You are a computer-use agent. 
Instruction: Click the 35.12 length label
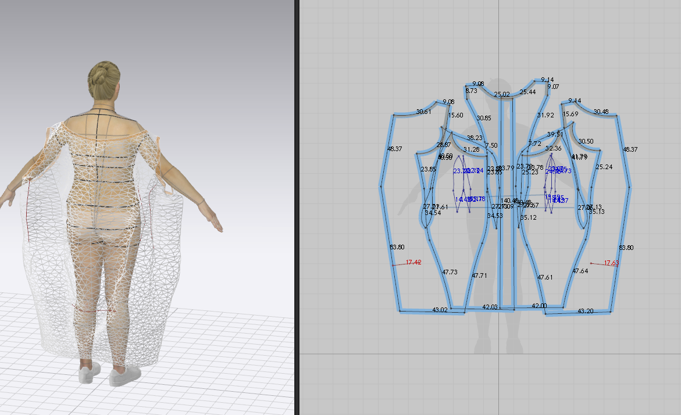(x=528, y=217)
